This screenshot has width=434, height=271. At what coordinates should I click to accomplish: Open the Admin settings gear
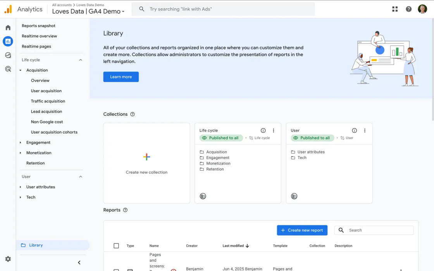click(8, 259)
